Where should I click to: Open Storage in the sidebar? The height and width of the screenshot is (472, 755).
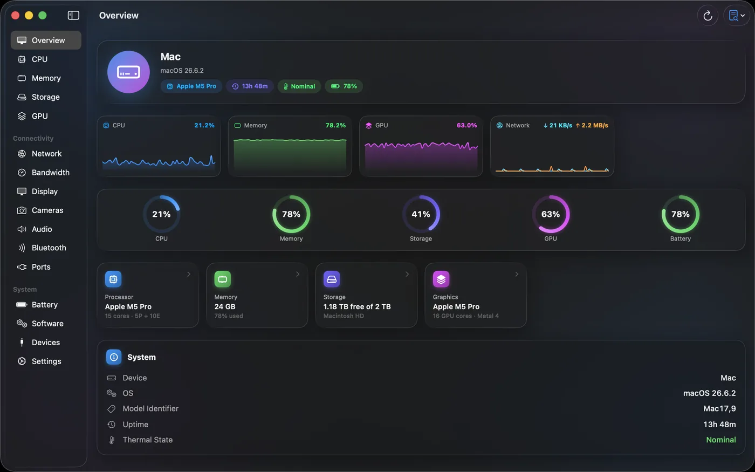click(46, 97)
